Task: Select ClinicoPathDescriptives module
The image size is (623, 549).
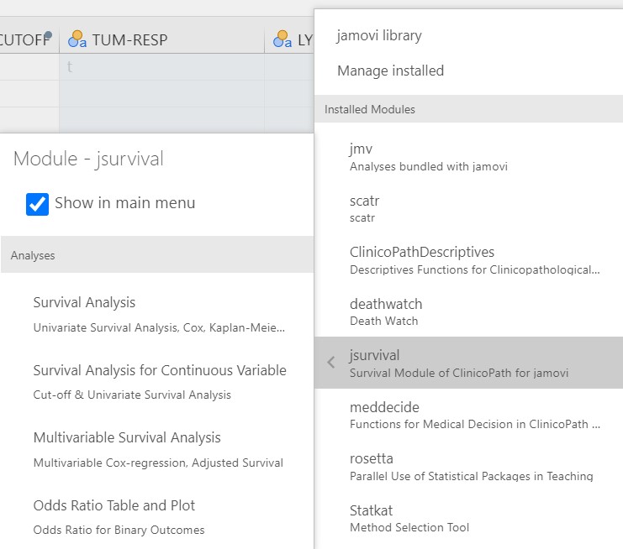Action: 468,260
